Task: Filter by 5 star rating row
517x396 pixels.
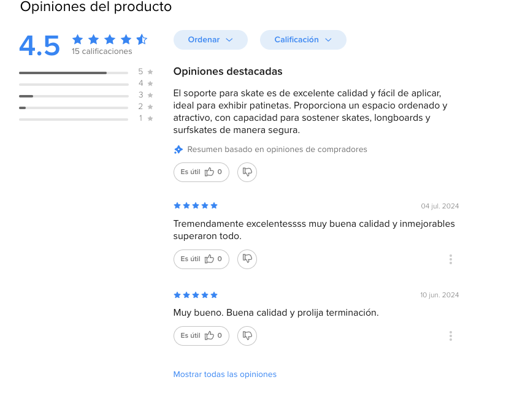Action: (x=86, y=72)
